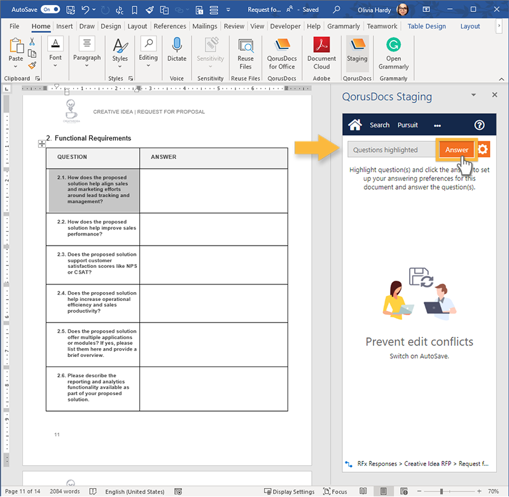Image resolution: width=509 pixels, height=497 pixels.
Task: Open the Reuse Files pane
Action: coord(246,53)
